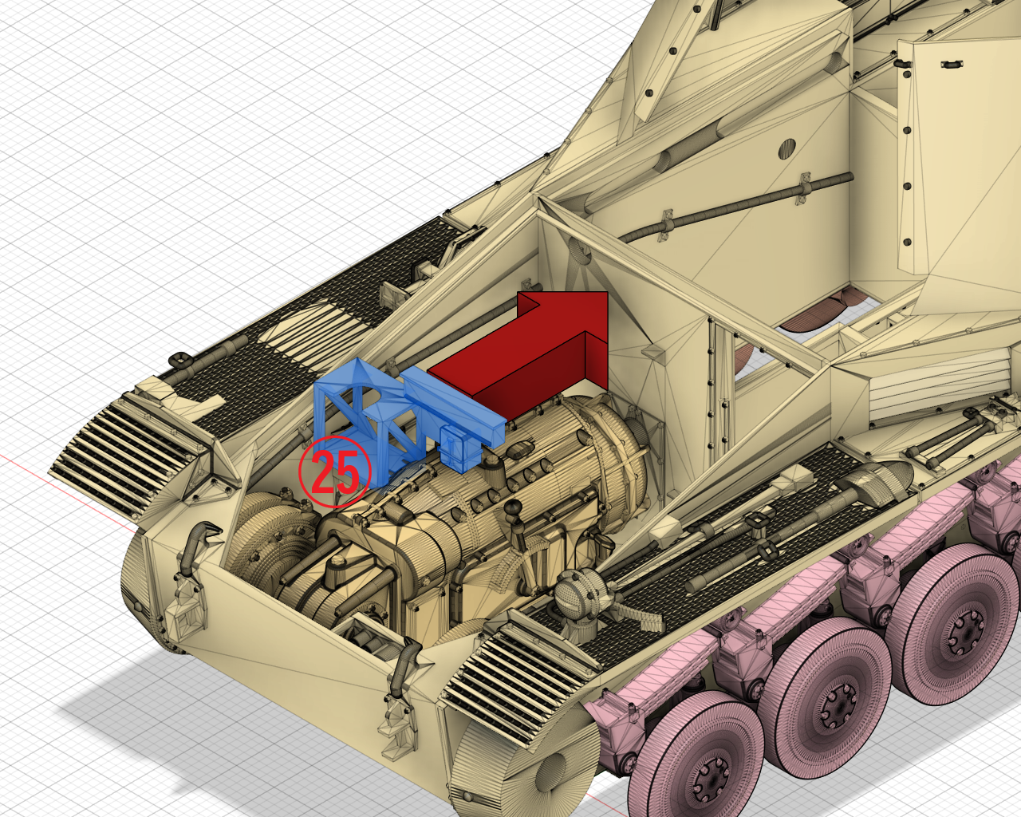
Task: Click the red circled number 25 label
Action: pos(335,472)
